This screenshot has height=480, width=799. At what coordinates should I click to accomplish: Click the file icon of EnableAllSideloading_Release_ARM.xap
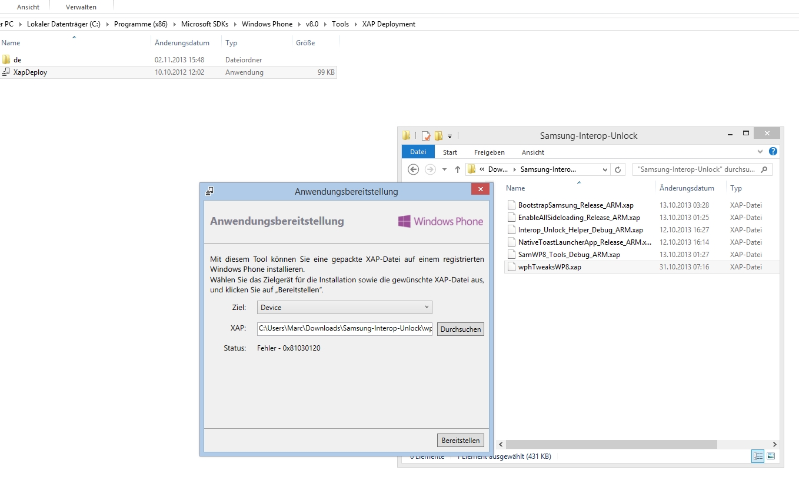pos(511,218)
